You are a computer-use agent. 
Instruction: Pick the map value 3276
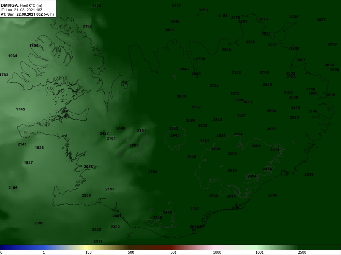coord(263,19)
